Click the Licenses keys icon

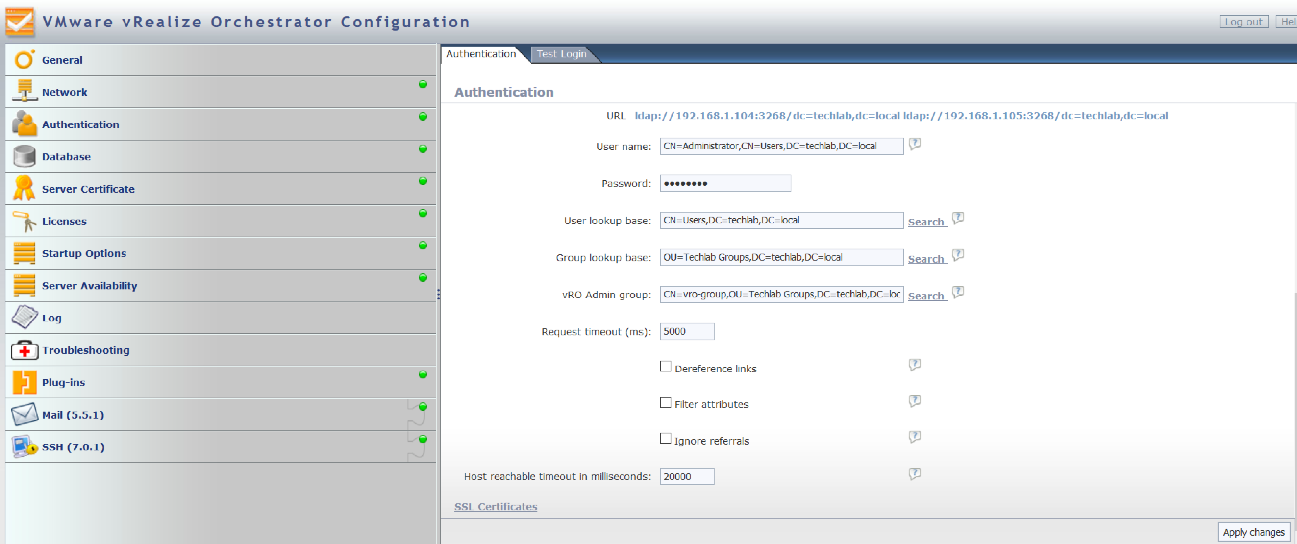[24, 221]
